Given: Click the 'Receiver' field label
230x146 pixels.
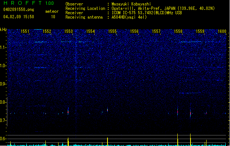Looking at the screenshot, I should point(74,13).
